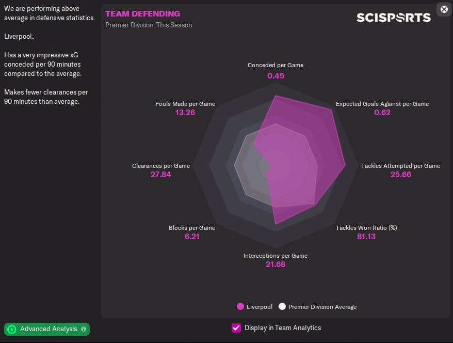Viewport: 453px width, 343px height.
Task: Click the 25.66 tackles value
Action: click(401, 175)
